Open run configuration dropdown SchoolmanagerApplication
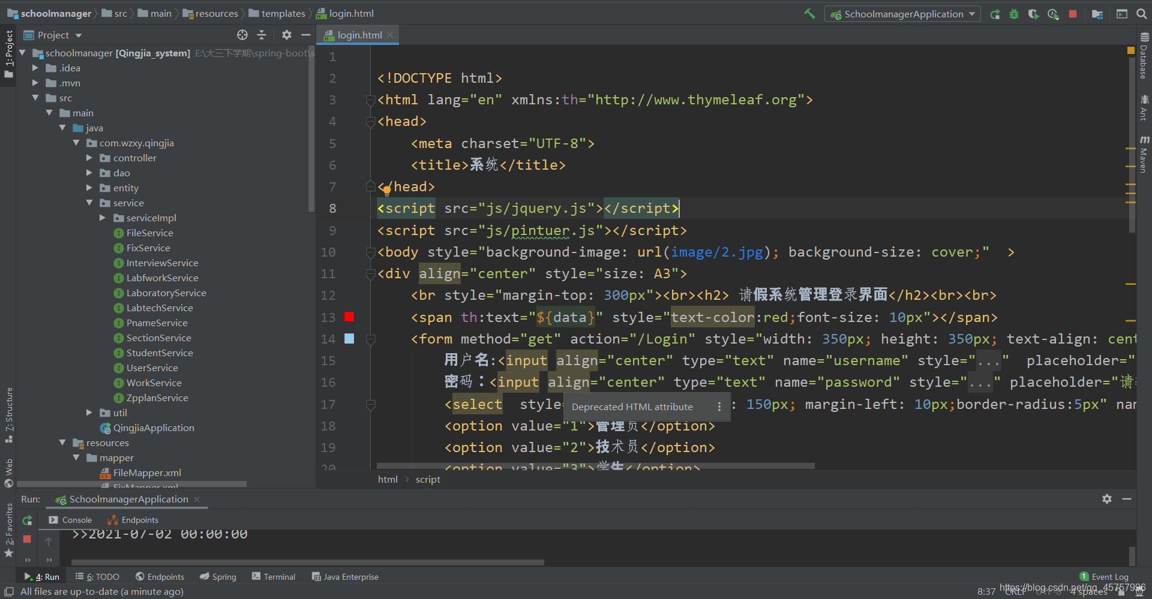 coord(902,14)
